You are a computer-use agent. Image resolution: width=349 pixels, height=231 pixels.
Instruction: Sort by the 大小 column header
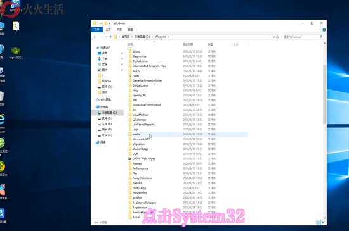(x=235, y=44)
